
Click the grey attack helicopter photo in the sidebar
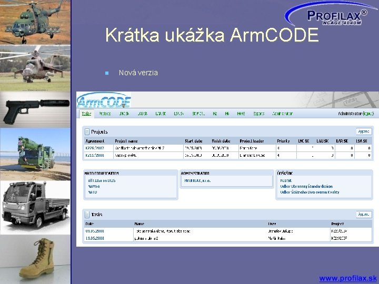(x=35, y=68)
